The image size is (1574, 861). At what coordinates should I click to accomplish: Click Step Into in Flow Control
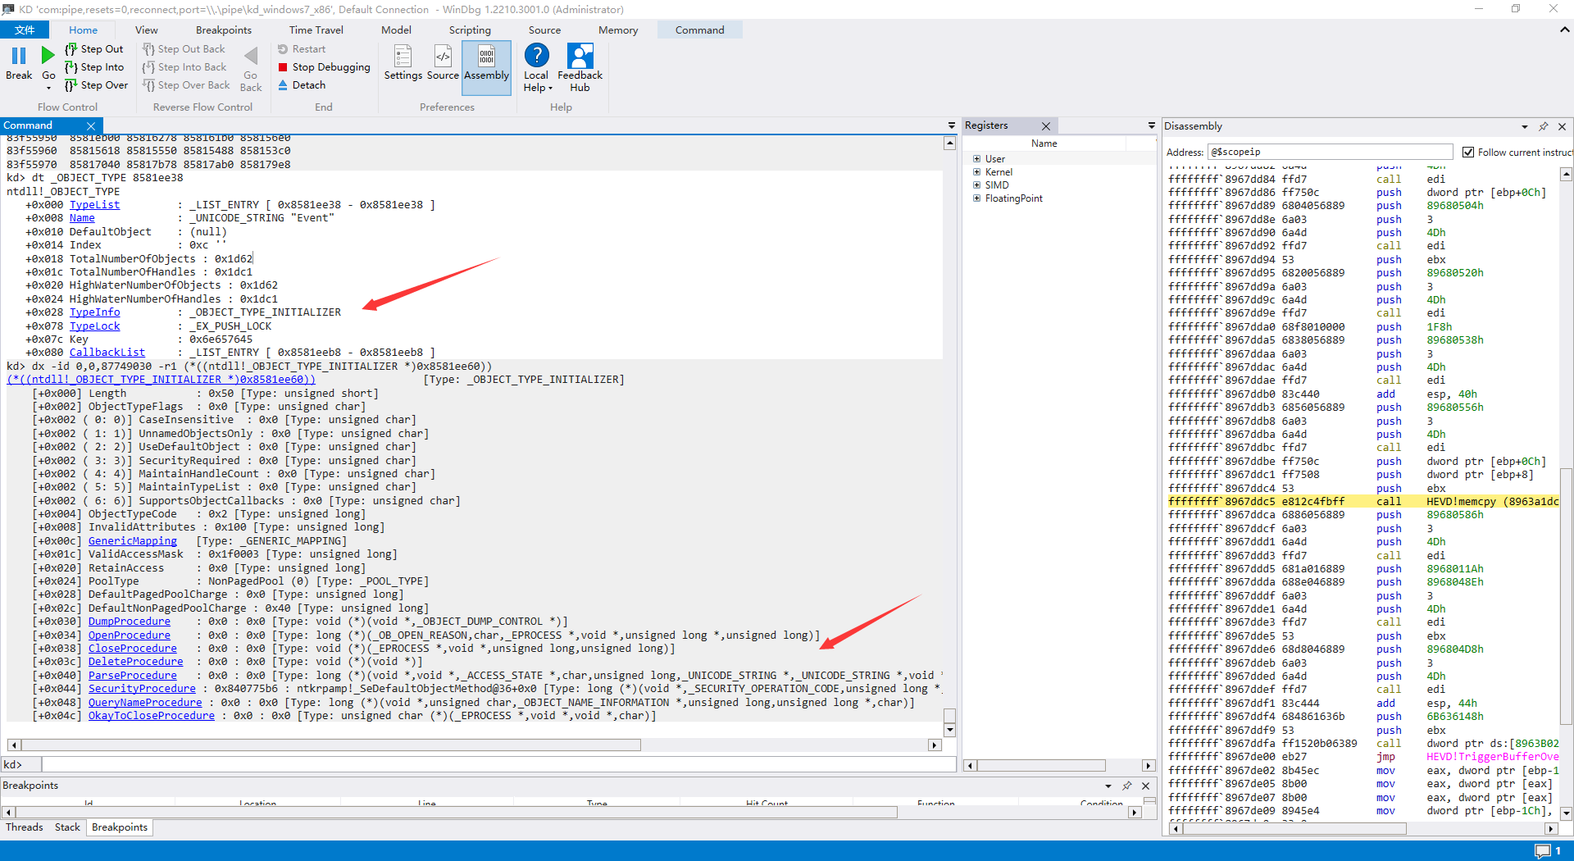pyautogui.click(x=94, y=67)
